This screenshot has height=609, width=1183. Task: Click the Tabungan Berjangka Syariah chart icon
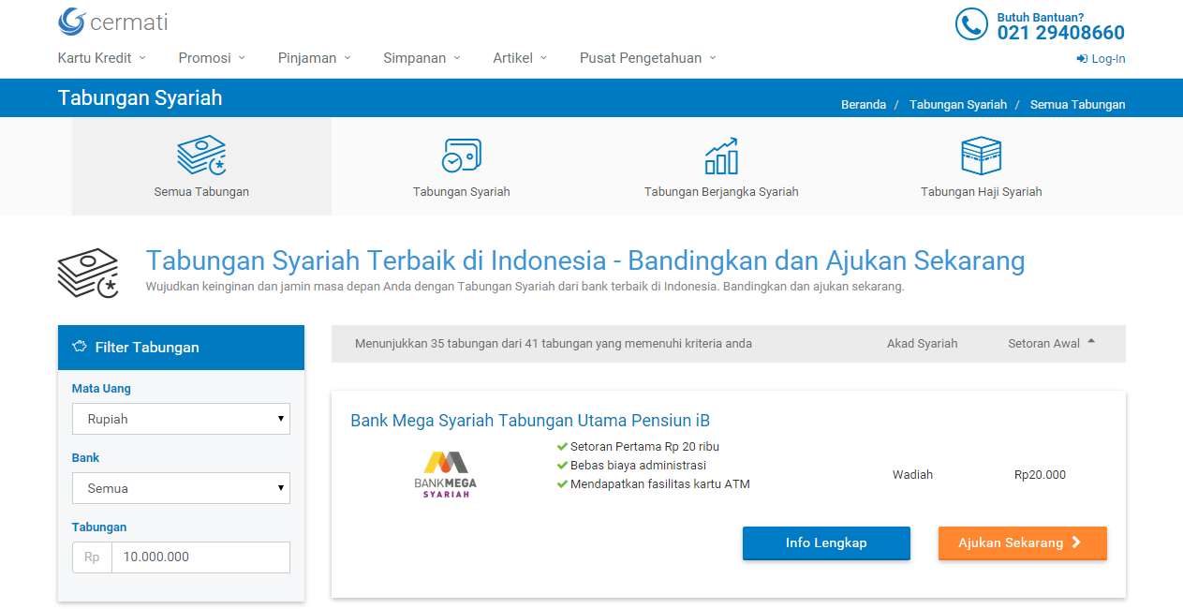click(721, 156)
